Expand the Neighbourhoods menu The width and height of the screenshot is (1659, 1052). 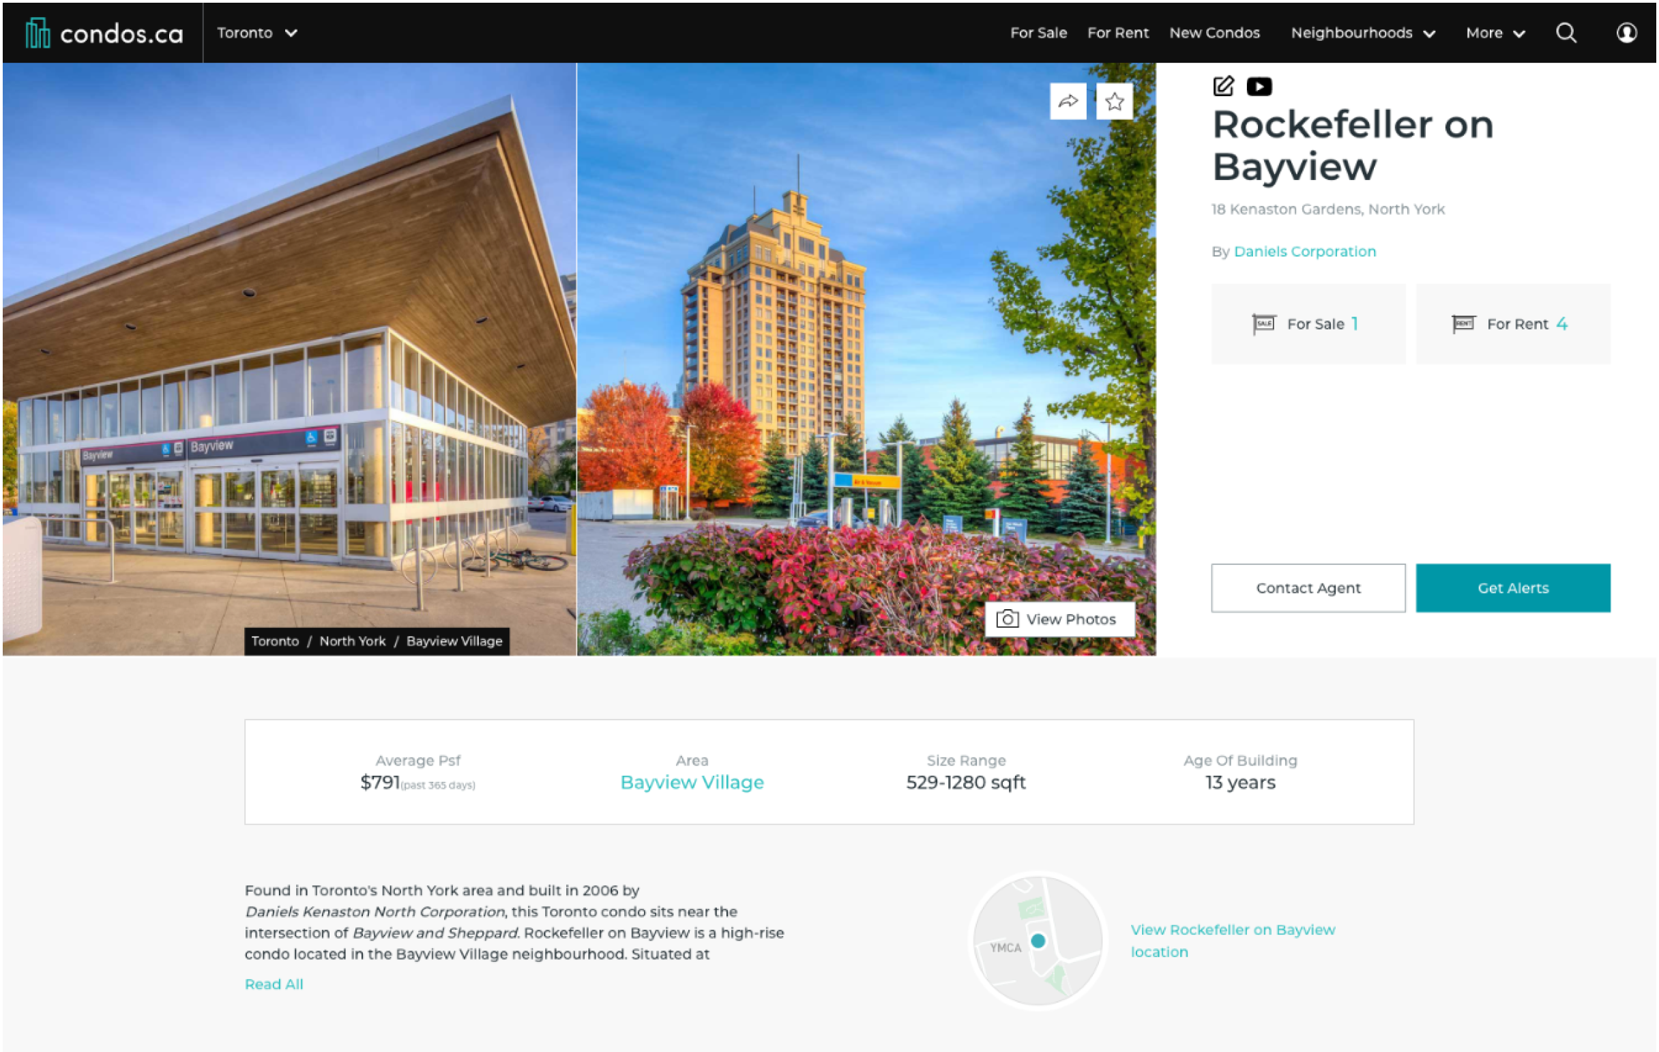pos(1363,33)
